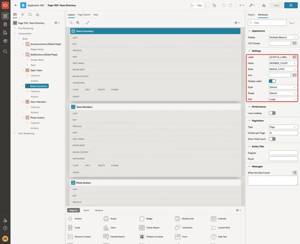Expand the Pre-Rendering tree node
The width and height of the screenshot is (300, 244).
pyautogui.click(x=15, y=28)
